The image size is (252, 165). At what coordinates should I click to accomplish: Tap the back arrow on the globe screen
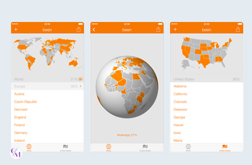[94, 29]
